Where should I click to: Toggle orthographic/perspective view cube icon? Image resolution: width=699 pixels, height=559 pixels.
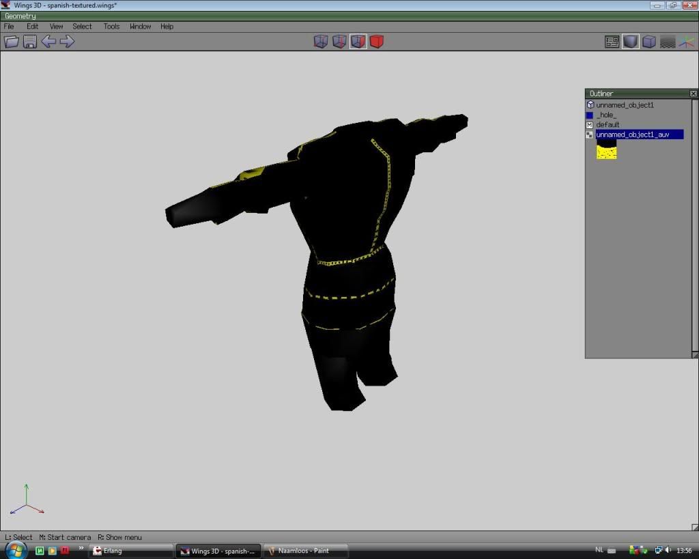coord(649,42)
